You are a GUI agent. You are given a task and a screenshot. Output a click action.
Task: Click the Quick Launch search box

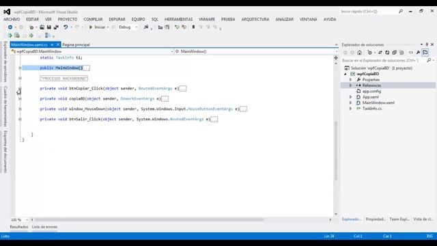click(369, 12)
